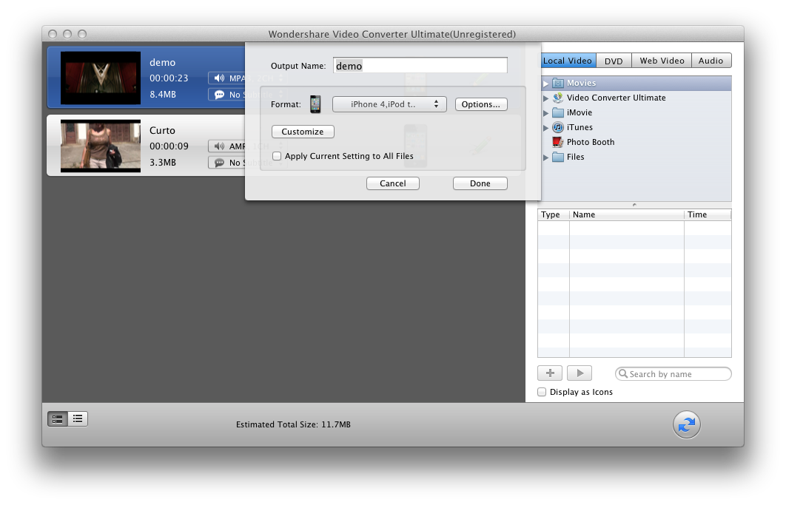Select the Photo Booth source
Viewport: 786px width, 505px height.
(x=590, y=142)
